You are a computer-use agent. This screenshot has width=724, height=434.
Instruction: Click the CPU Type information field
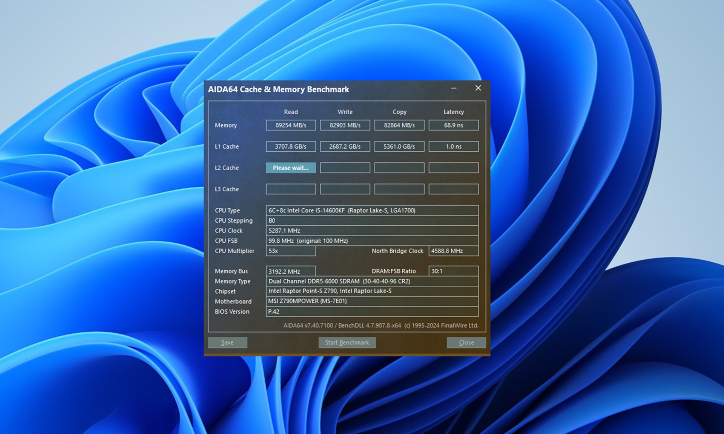point(372,211)
